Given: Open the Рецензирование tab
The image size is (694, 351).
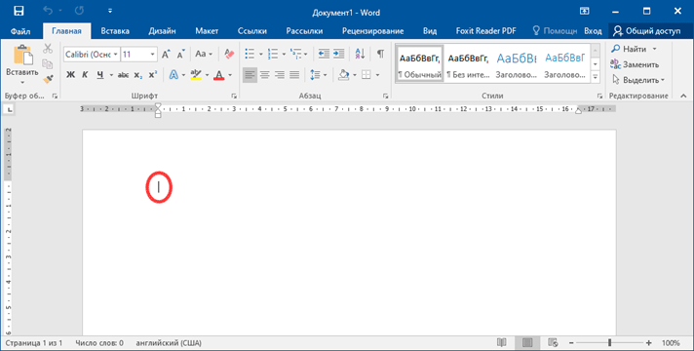Looking at the screenshot, I should tap(372, 31).
